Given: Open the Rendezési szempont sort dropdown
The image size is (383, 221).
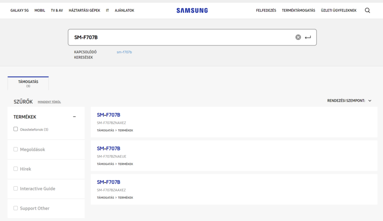Looking at the screenshot, I should [349, 101].
